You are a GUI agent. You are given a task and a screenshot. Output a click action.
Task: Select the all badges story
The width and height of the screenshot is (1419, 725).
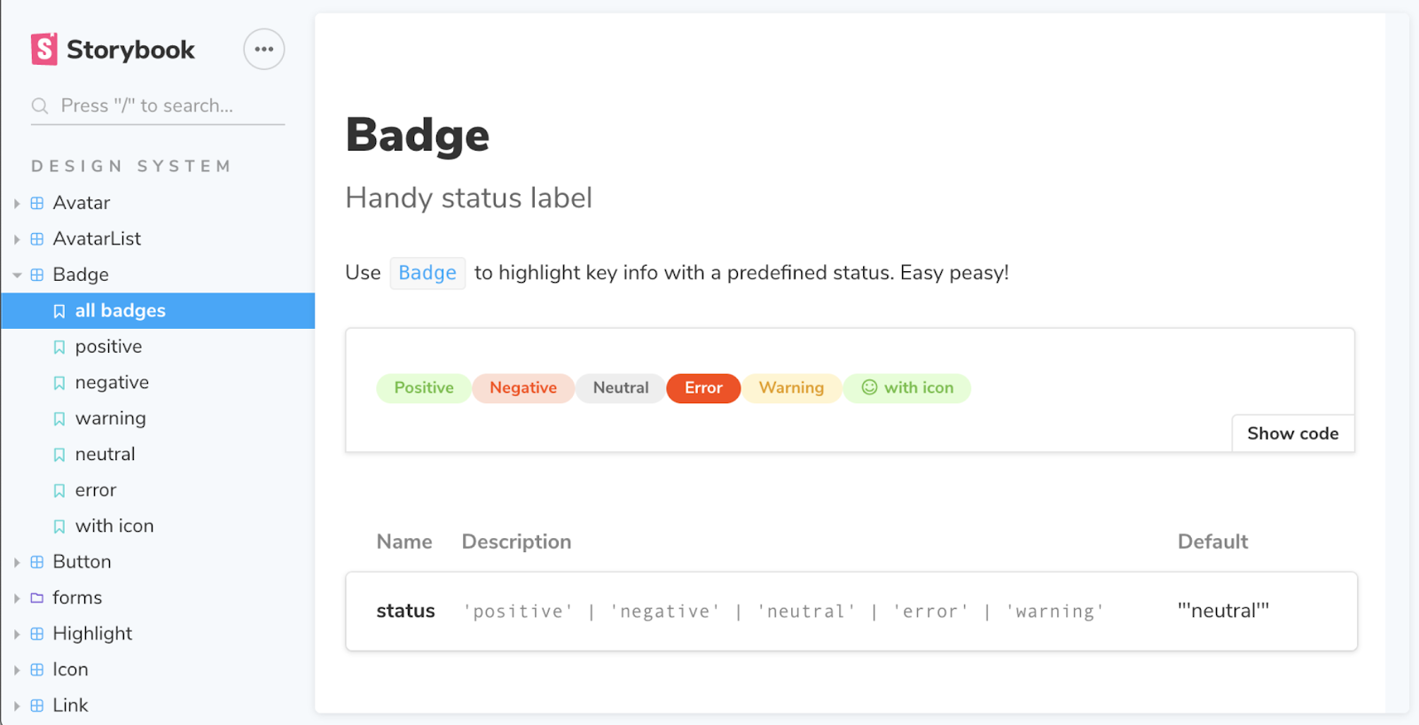120,311
